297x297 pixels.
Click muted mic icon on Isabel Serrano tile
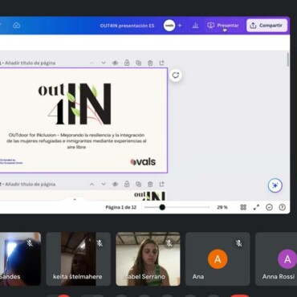click(x=169, y=243)
